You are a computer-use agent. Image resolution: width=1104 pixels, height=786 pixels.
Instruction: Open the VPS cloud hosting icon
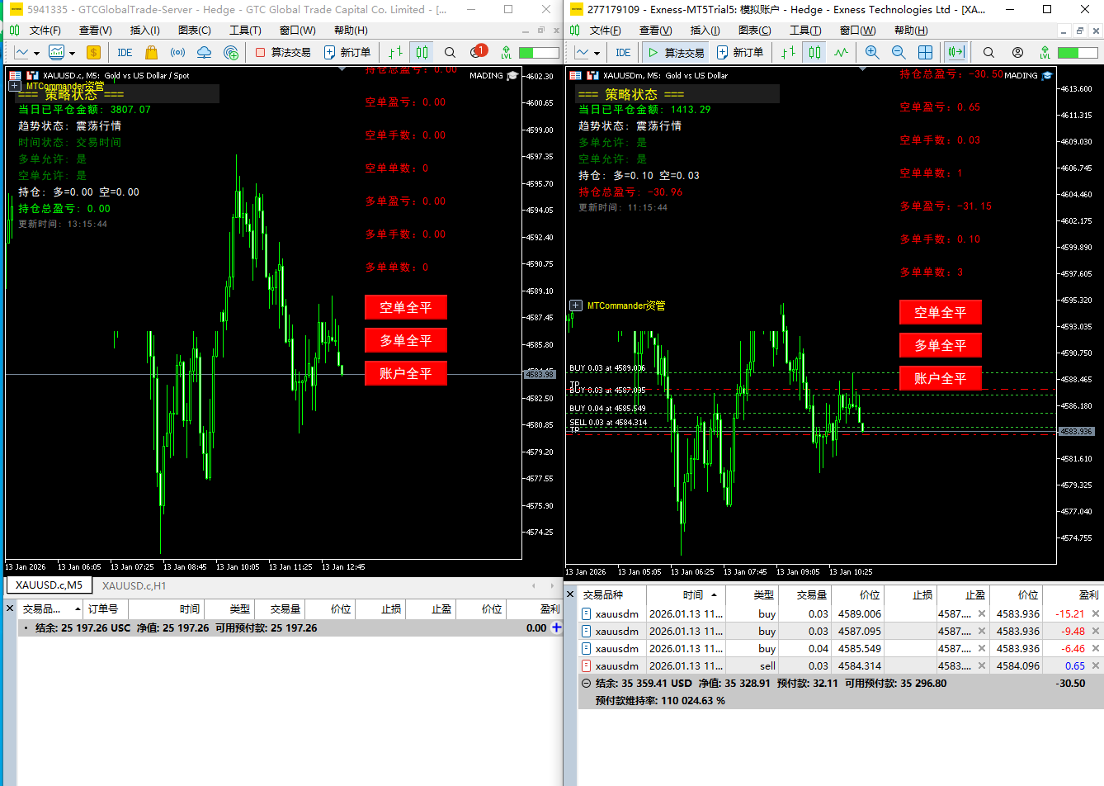pos(204,52)
